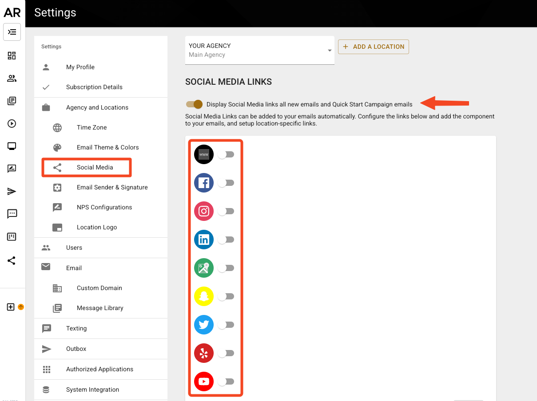The width and height of the screenshot is (537, 401).
Task: Click the Snapchat ghost icon
Action: point(204,296)
